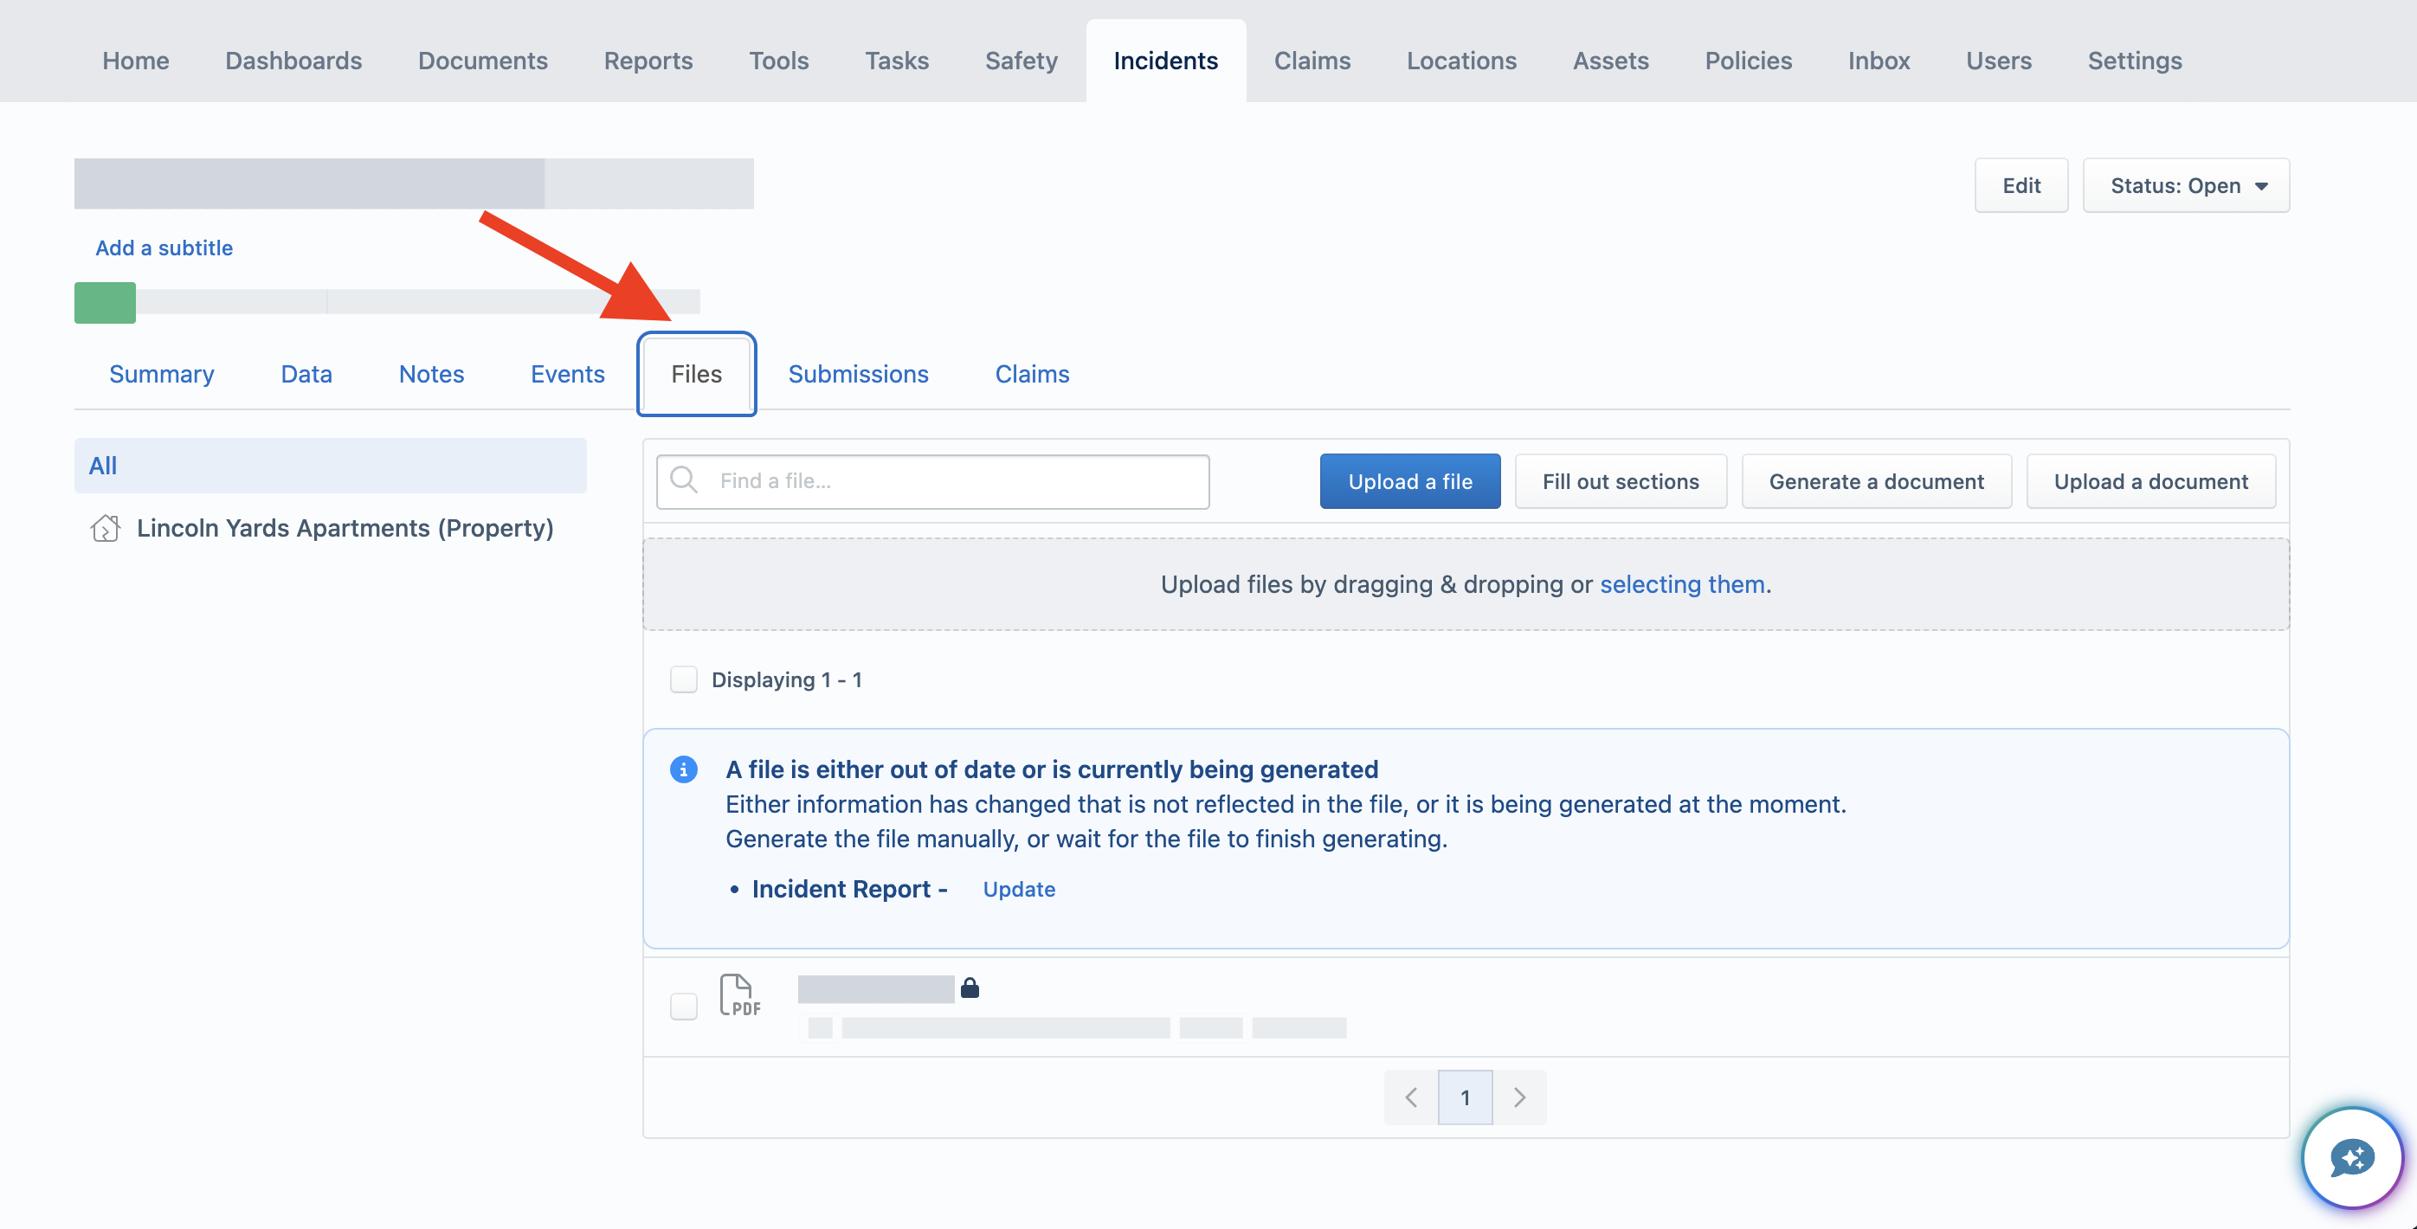
Task: Open Dashboards in the top navigation
Action: [x=293, y=61]
